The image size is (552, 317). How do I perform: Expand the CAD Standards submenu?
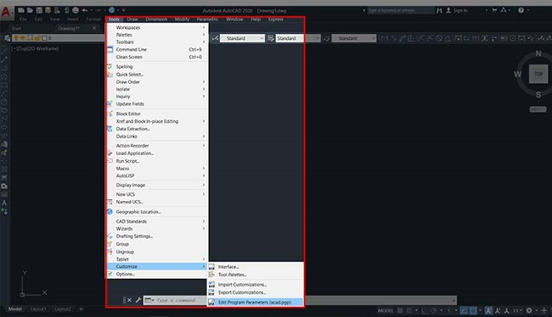[x=156, y=221]
